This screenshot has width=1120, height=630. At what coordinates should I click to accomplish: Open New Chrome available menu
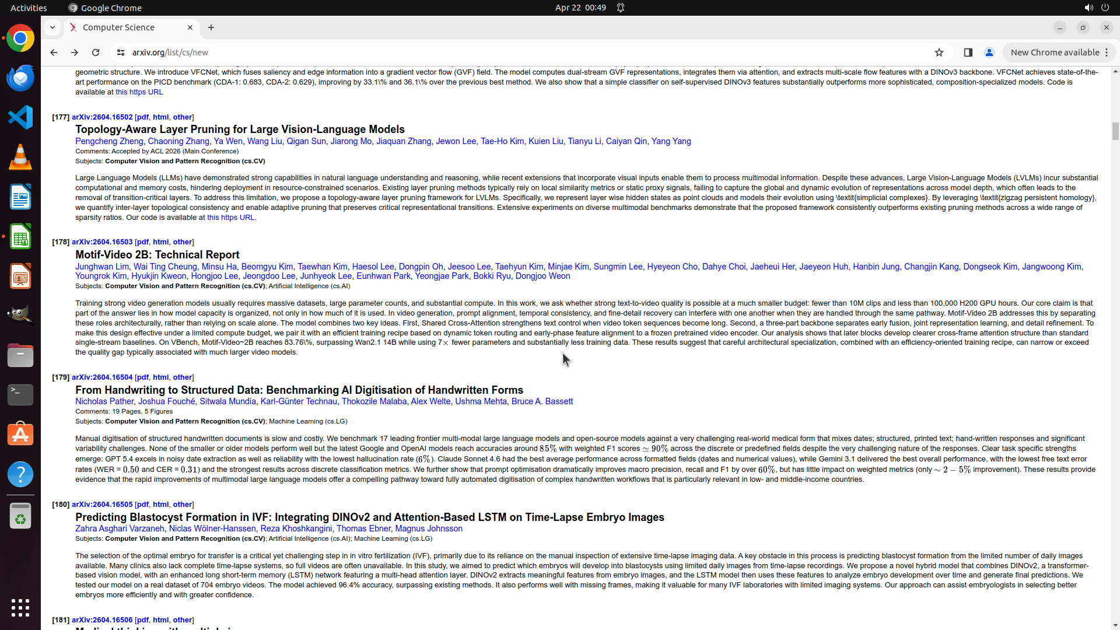point(1059,52)
